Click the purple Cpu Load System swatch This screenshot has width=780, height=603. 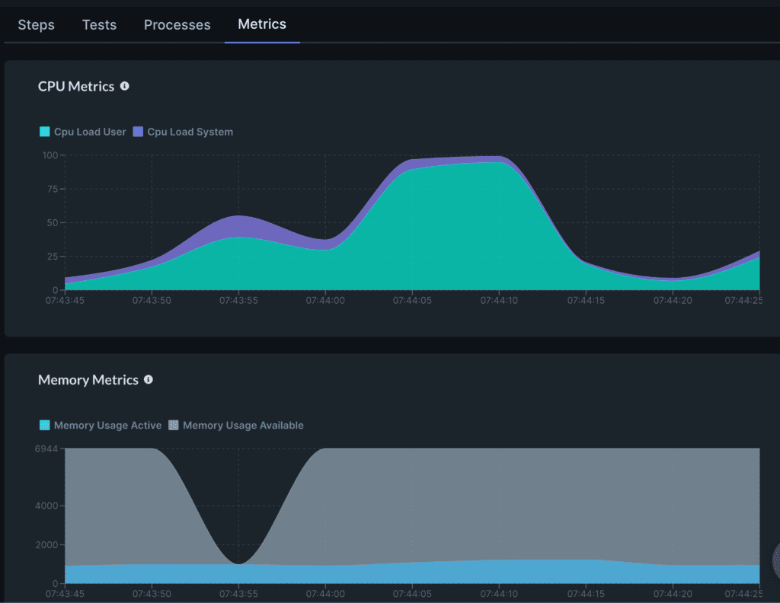click(x=138, y=132)
